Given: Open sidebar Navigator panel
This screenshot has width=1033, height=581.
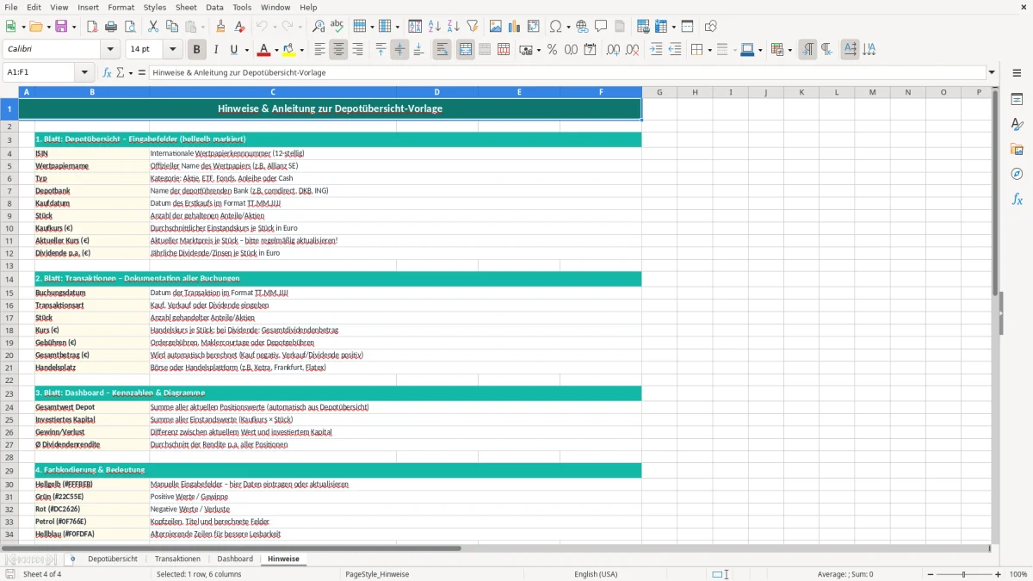Looking at the screenshot, I should coord(1017,174).
